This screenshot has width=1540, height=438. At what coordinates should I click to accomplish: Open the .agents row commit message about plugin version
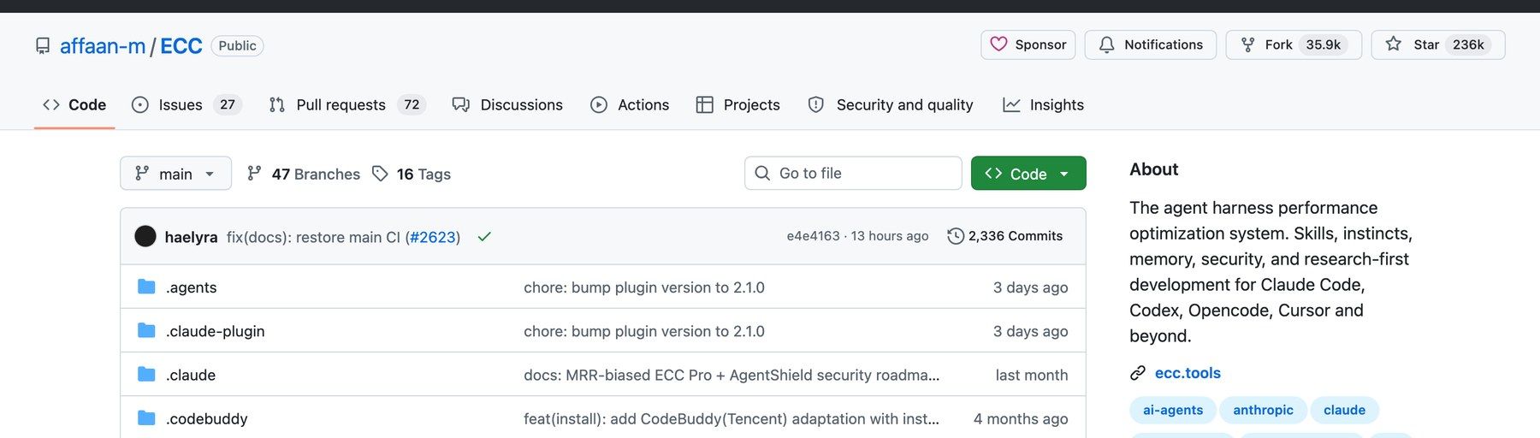pyautogui.click(x=644, y=287)
